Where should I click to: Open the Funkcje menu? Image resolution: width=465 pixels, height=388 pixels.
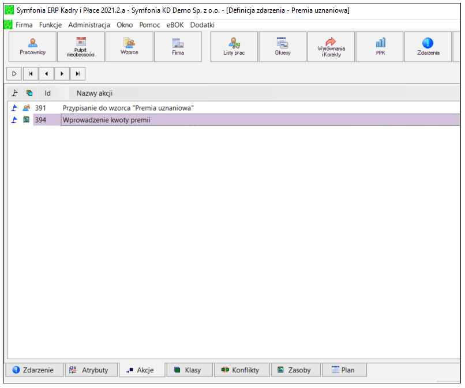[x=50, y=25]
